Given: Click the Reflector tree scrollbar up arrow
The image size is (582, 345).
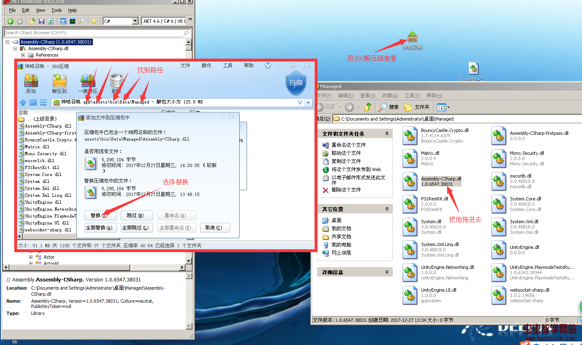Looking at the screenshot, I should (188, 42).
